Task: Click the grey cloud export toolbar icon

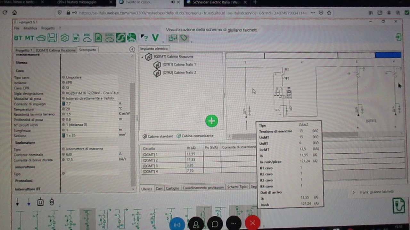Action: (x=110, y=38)
